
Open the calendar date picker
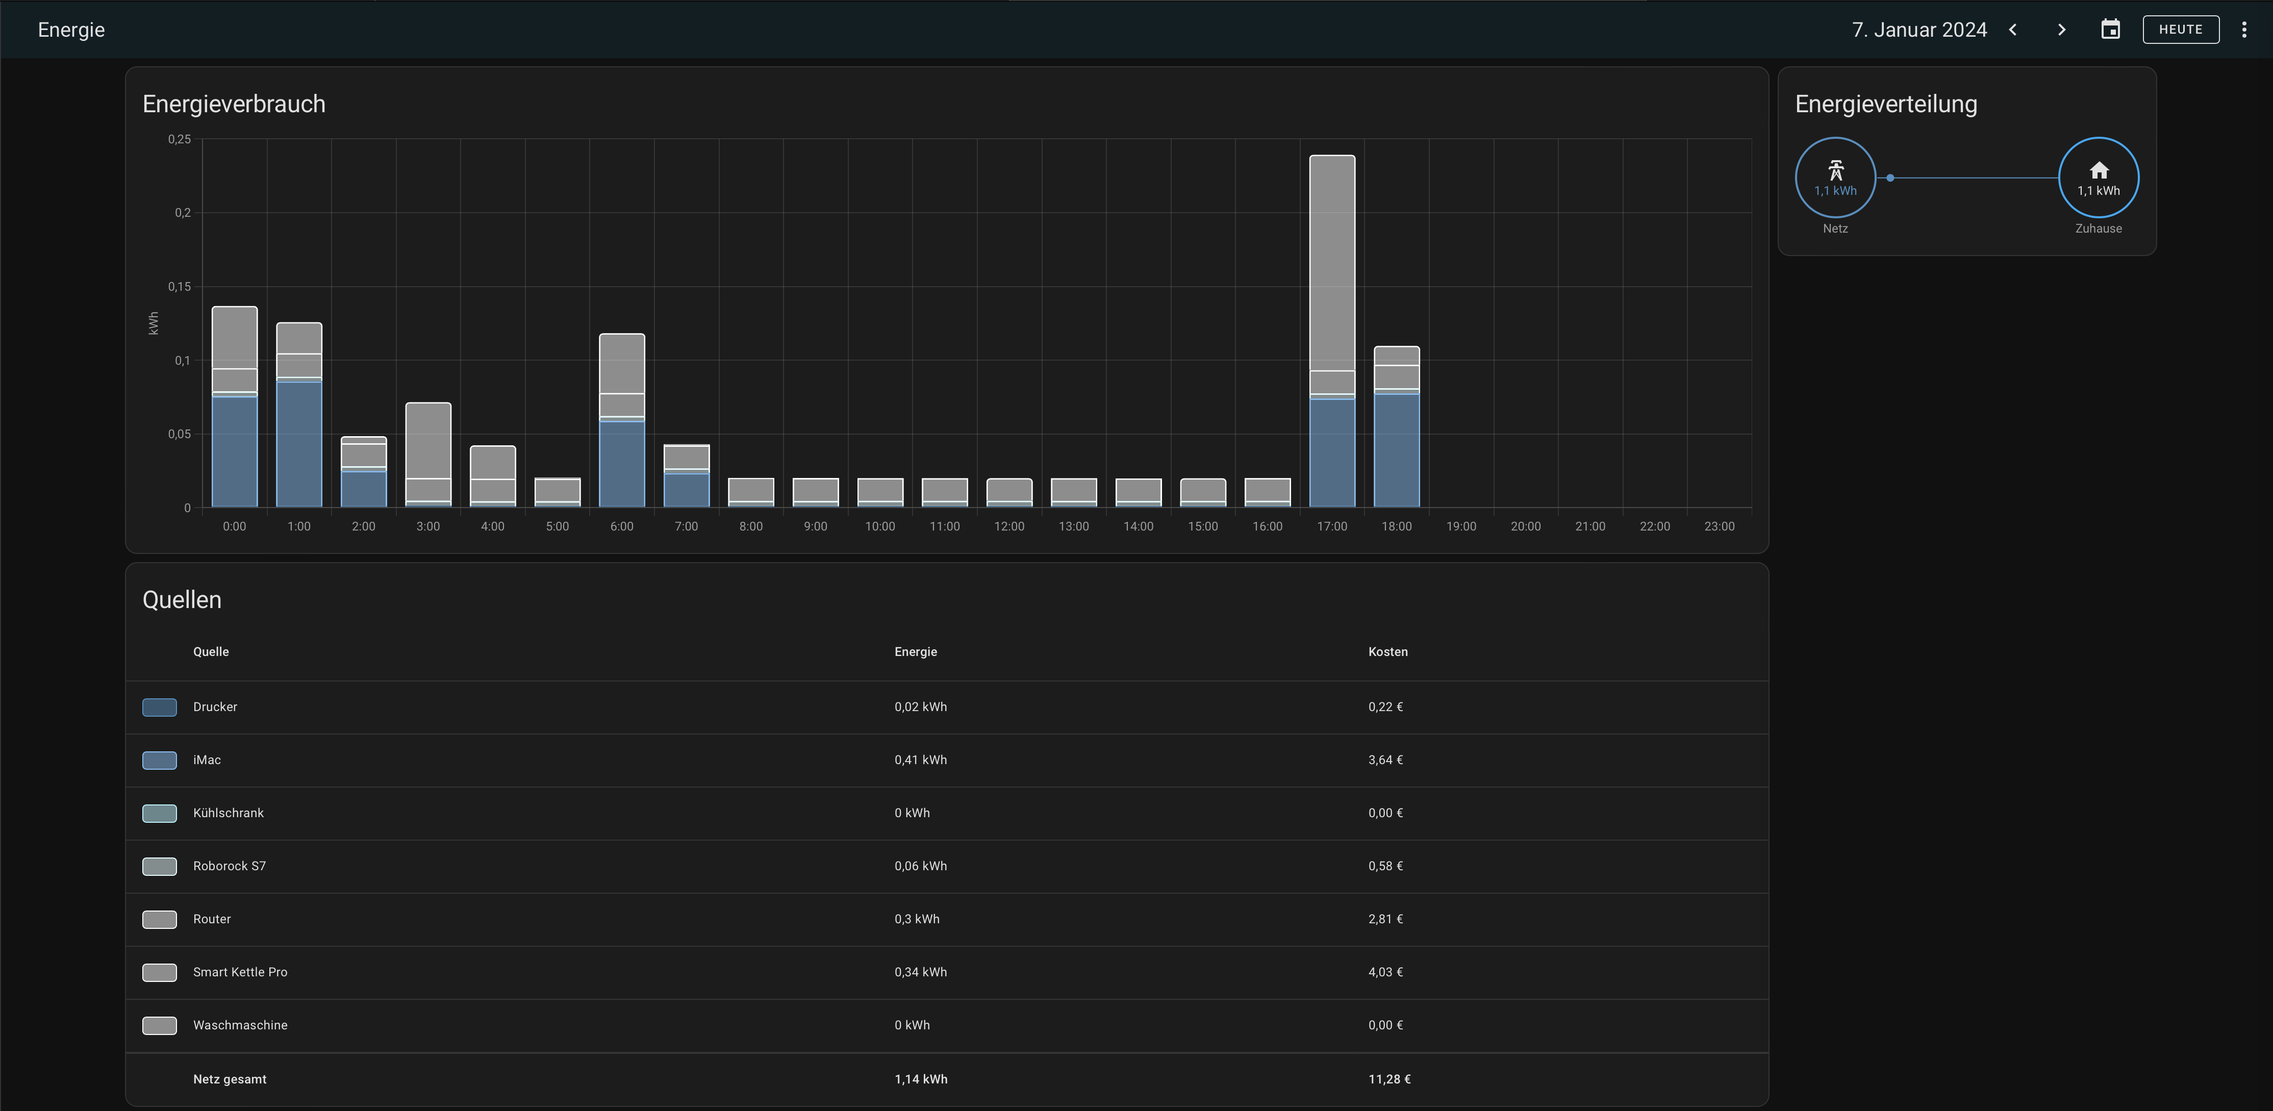tap(2110, 30)
